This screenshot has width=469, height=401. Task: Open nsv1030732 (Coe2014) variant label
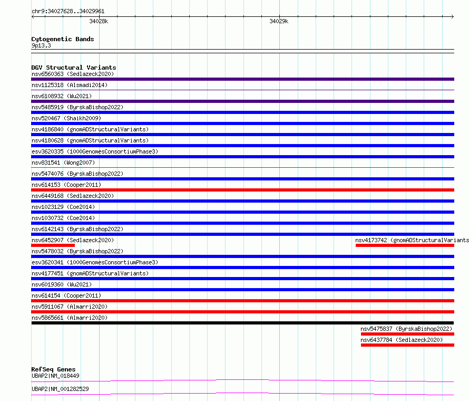(63, 218)
